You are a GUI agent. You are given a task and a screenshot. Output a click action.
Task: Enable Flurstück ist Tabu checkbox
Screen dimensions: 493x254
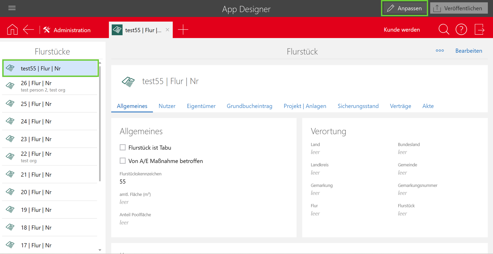pos(123,147)
